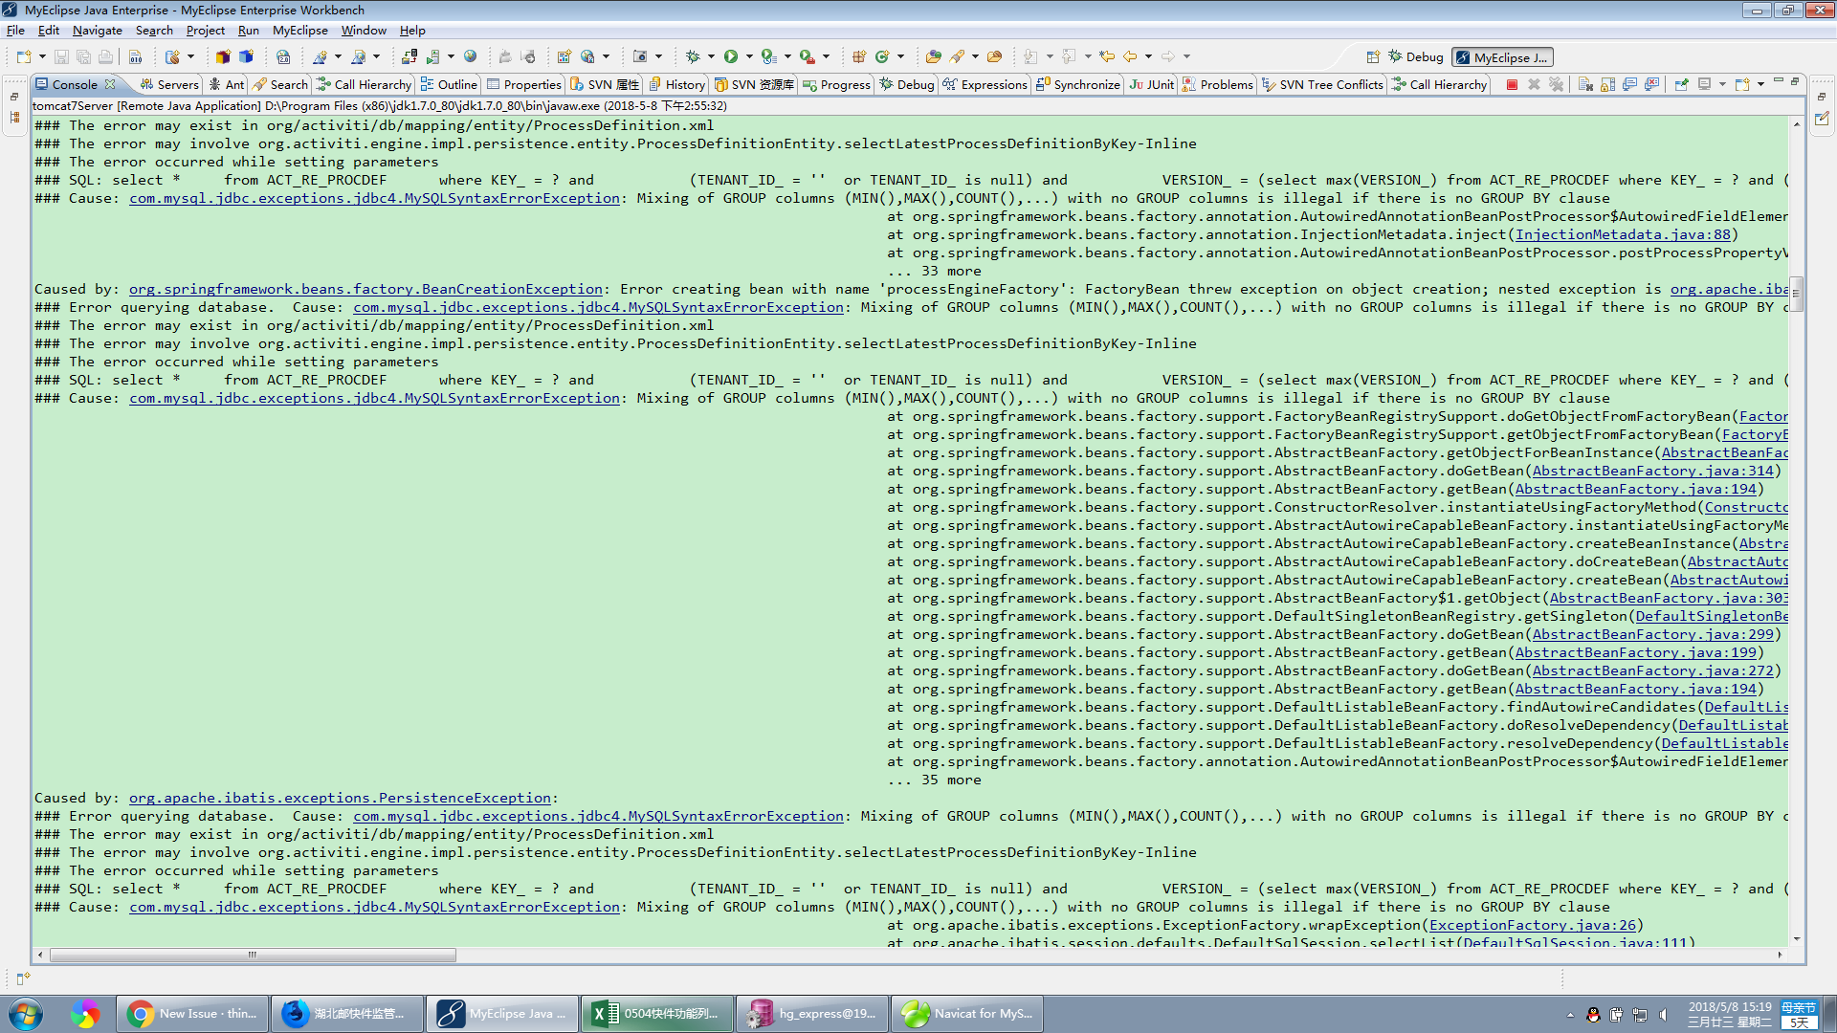Expand New wizard dropdown arrow
1837x1033 pixels.
[x=42, y=57]
